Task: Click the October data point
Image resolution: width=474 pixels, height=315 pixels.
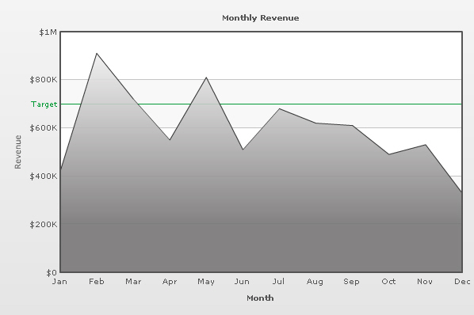Action: point(389,154)
